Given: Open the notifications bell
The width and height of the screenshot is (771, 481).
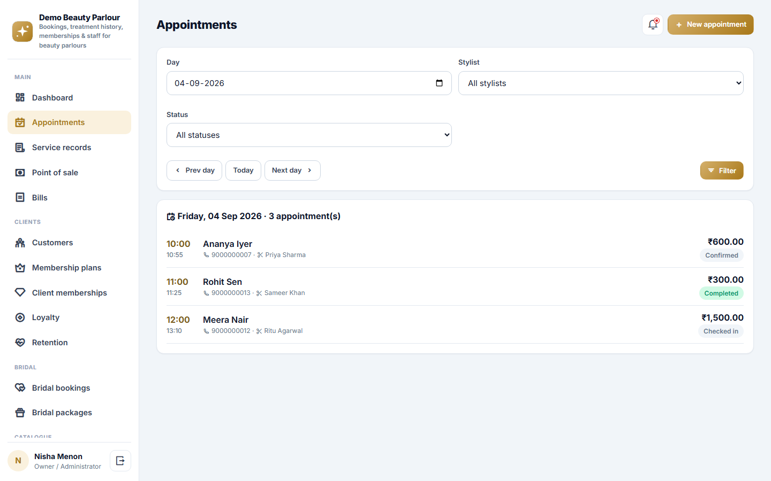Looking at the screenshot, I should pos(653,25).
